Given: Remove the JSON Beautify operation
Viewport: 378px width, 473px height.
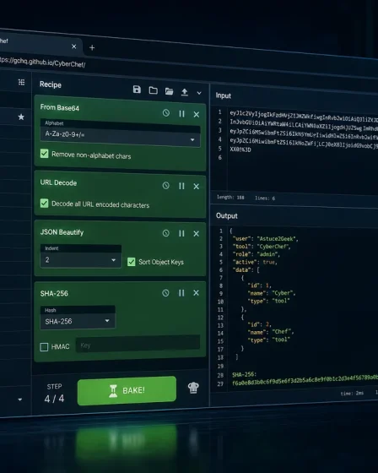Looking at the screenshot, I should point(197,233).
